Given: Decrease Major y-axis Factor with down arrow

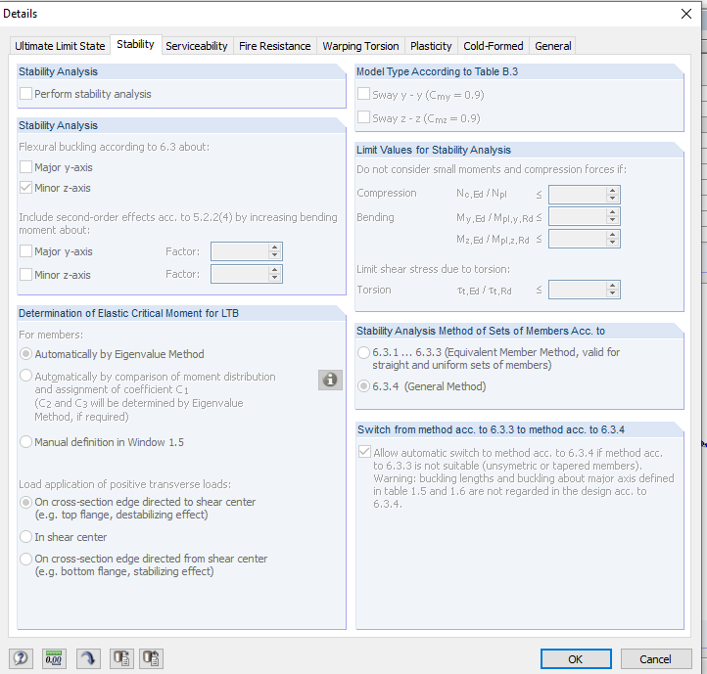Looking at the screenshot, I should click(x=274, y=255).
